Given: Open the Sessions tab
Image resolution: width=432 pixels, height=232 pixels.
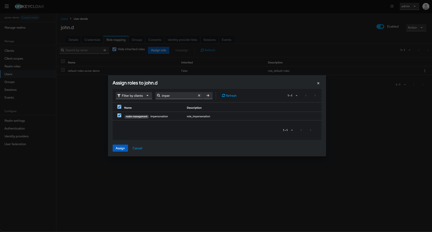Looking at the screenshot, I should 210,40.
